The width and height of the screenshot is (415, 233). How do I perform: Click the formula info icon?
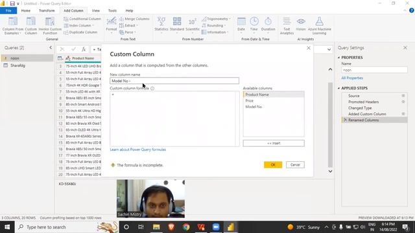tap(152, 88)
